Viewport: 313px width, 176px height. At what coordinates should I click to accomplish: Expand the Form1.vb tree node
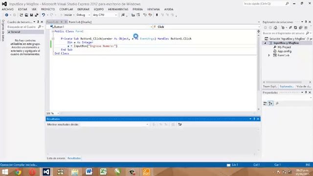click(x=269, y=55)
